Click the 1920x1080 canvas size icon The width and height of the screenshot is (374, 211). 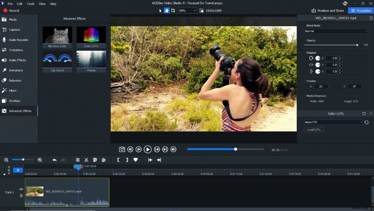201,10
